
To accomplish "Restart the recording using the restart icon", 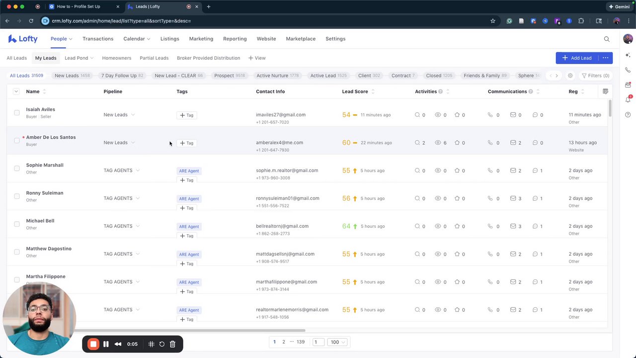I will click(162, 344).
